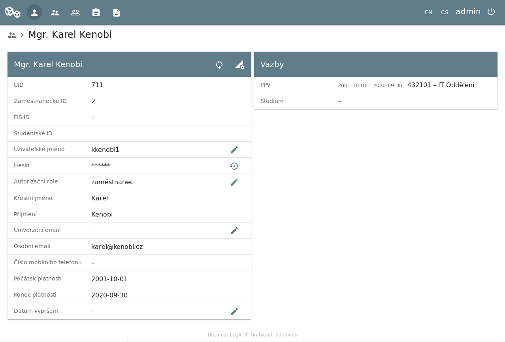
Task: Open the two-person users list icon
Action: tap(55, 12)
